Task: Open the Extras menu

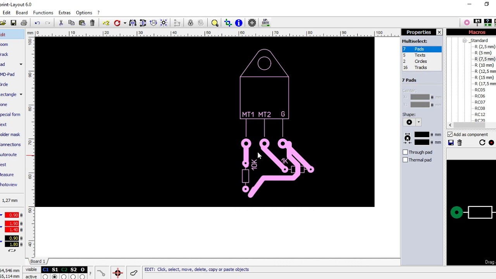Action: 64,13
